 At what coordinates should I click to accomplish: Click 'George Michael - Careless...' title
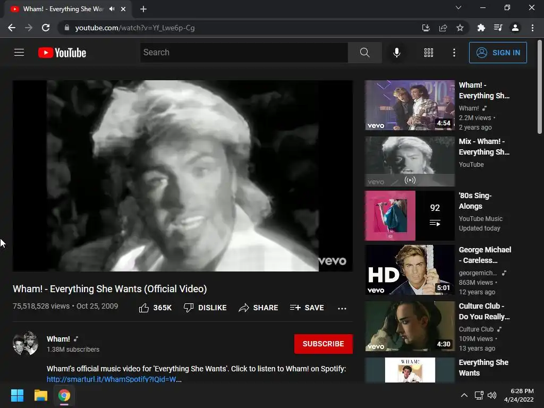tap(484, 255)
